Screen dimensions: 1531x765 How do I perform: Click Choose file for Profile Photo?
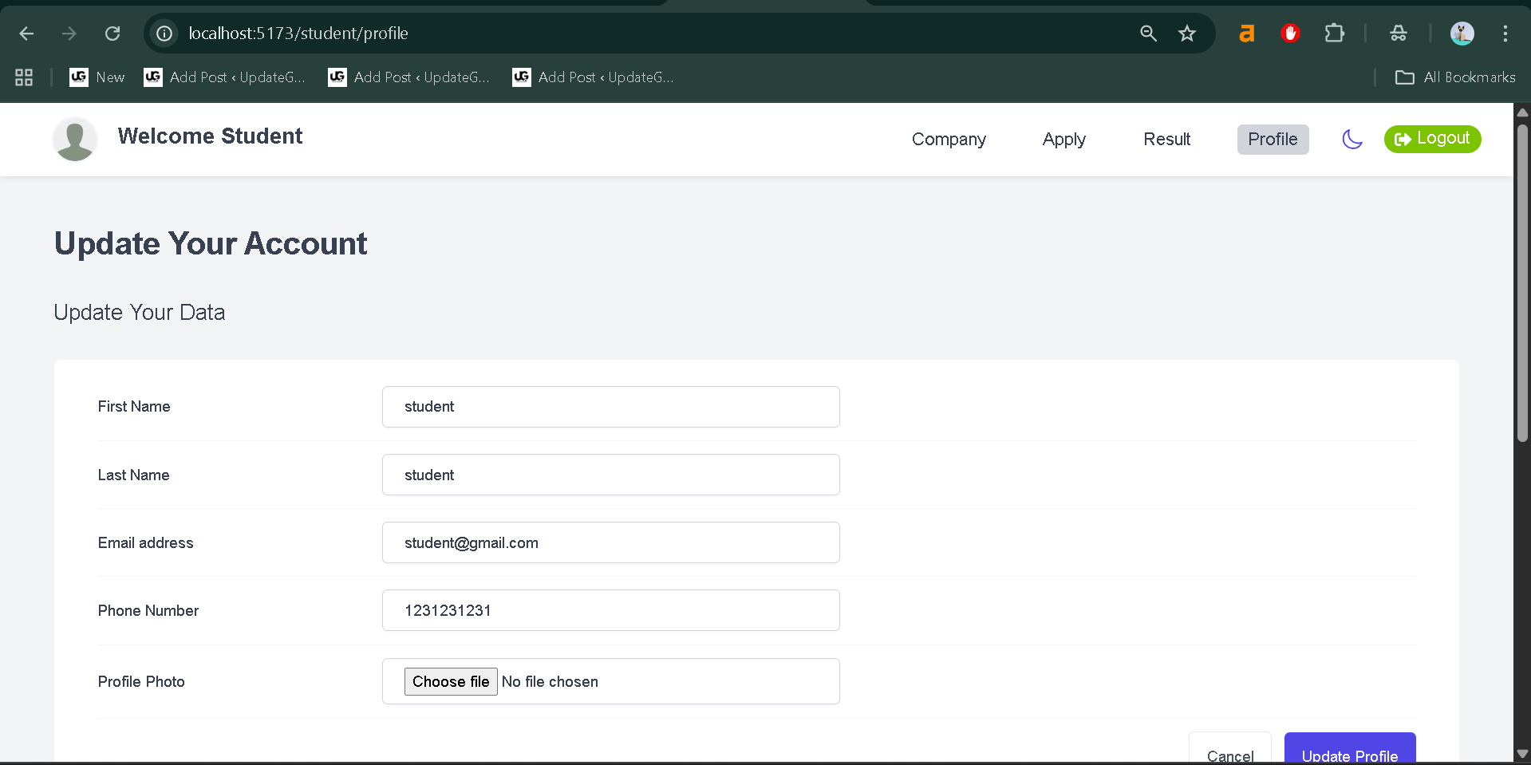click(x=450, y=681)
